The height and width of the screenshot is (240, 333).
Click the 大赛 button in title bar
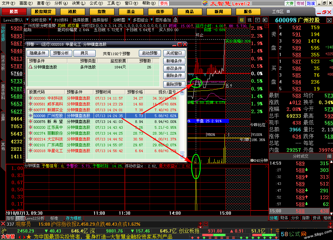click(289, 3)
